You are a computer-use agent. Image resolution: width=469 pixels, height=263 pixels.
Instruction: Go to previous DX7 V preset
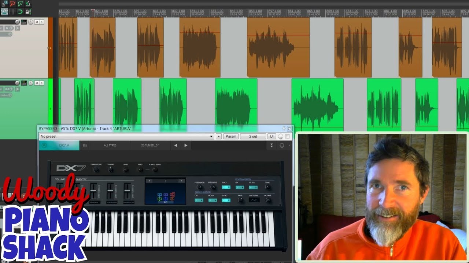click(x=176, y=145)
